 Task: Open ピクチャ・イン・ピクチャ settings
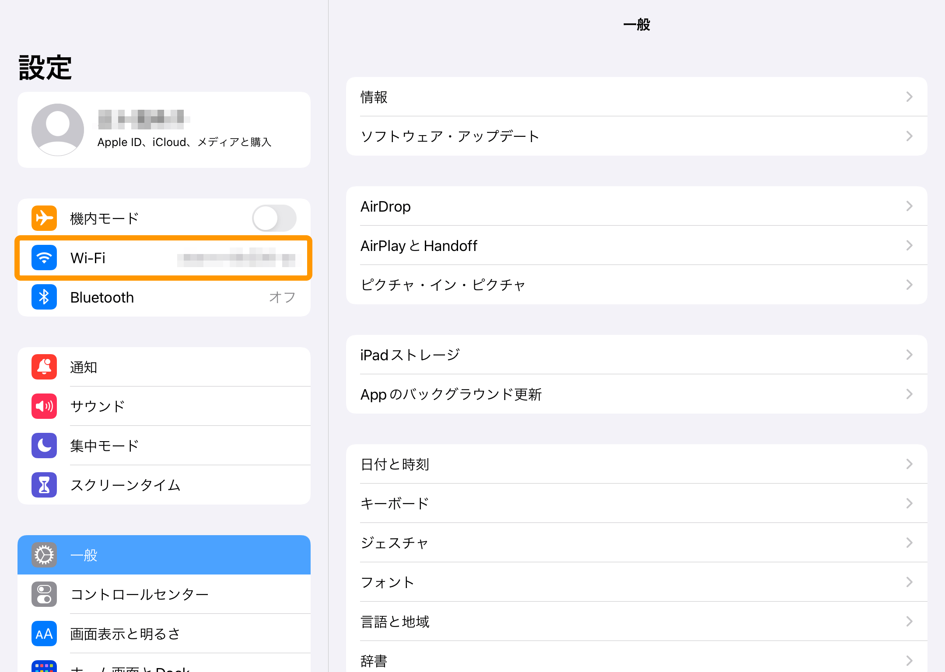[x=637, y=285]
